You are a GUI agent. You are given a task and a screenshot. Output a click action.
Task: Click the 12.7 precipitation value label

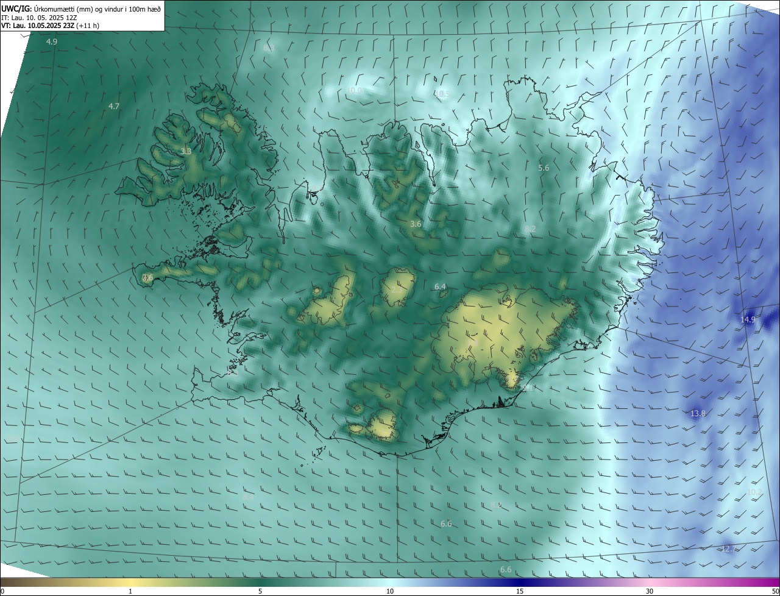(728, 548)
